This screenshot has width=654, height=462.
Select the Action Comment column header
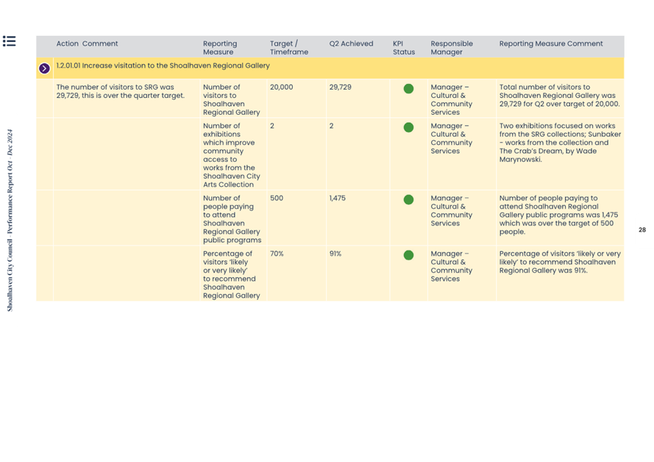pos(87,44)
